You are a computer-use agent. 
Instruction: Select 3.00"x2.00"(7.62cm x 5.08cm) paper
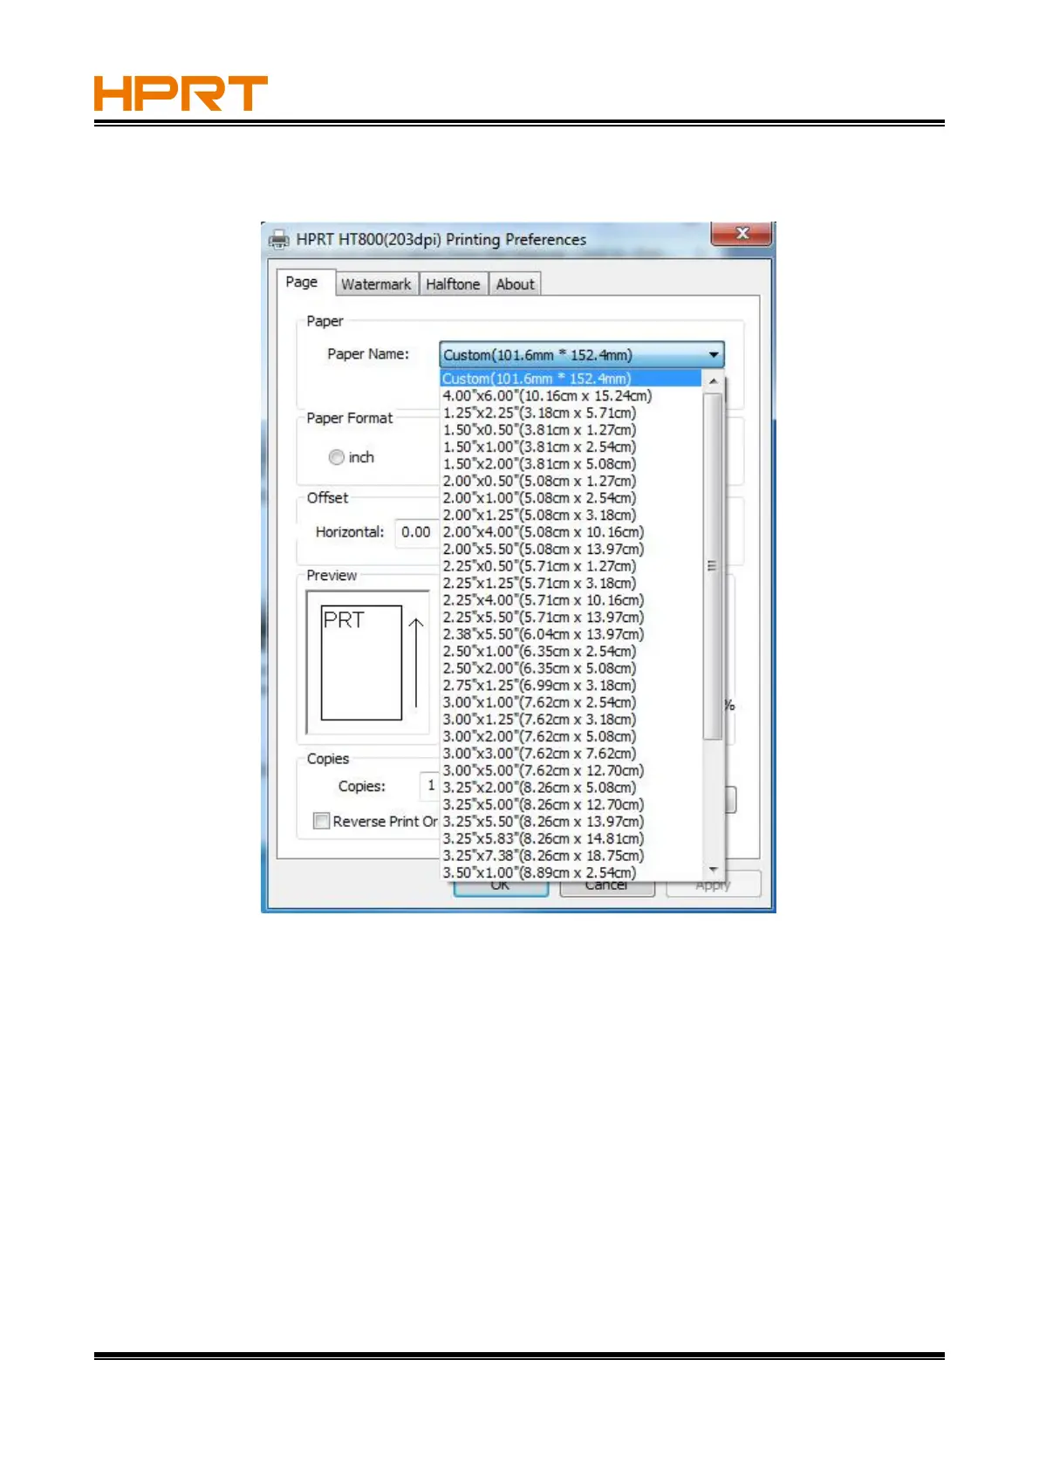point(571,735)
